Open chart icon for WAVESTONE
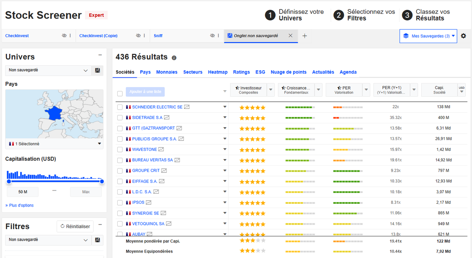472x258 pixels. [x=161, y=149]
